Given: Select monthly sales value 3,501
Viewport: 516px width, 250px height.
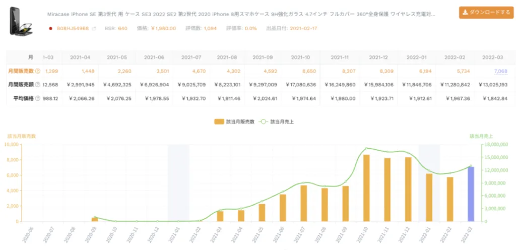Looking at the screenshot, I should 162,71.
